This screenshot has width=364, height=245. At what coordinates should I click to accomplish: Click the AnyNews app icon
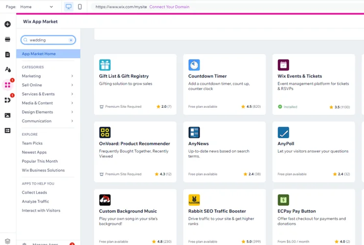point(194,132)
